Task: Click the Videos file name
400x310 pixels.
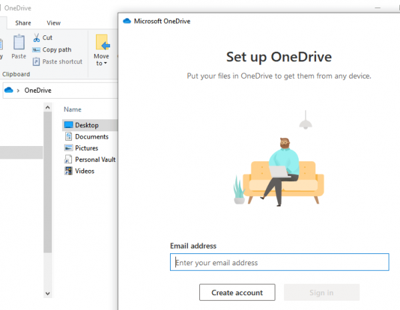Action: tap(85, 171)
